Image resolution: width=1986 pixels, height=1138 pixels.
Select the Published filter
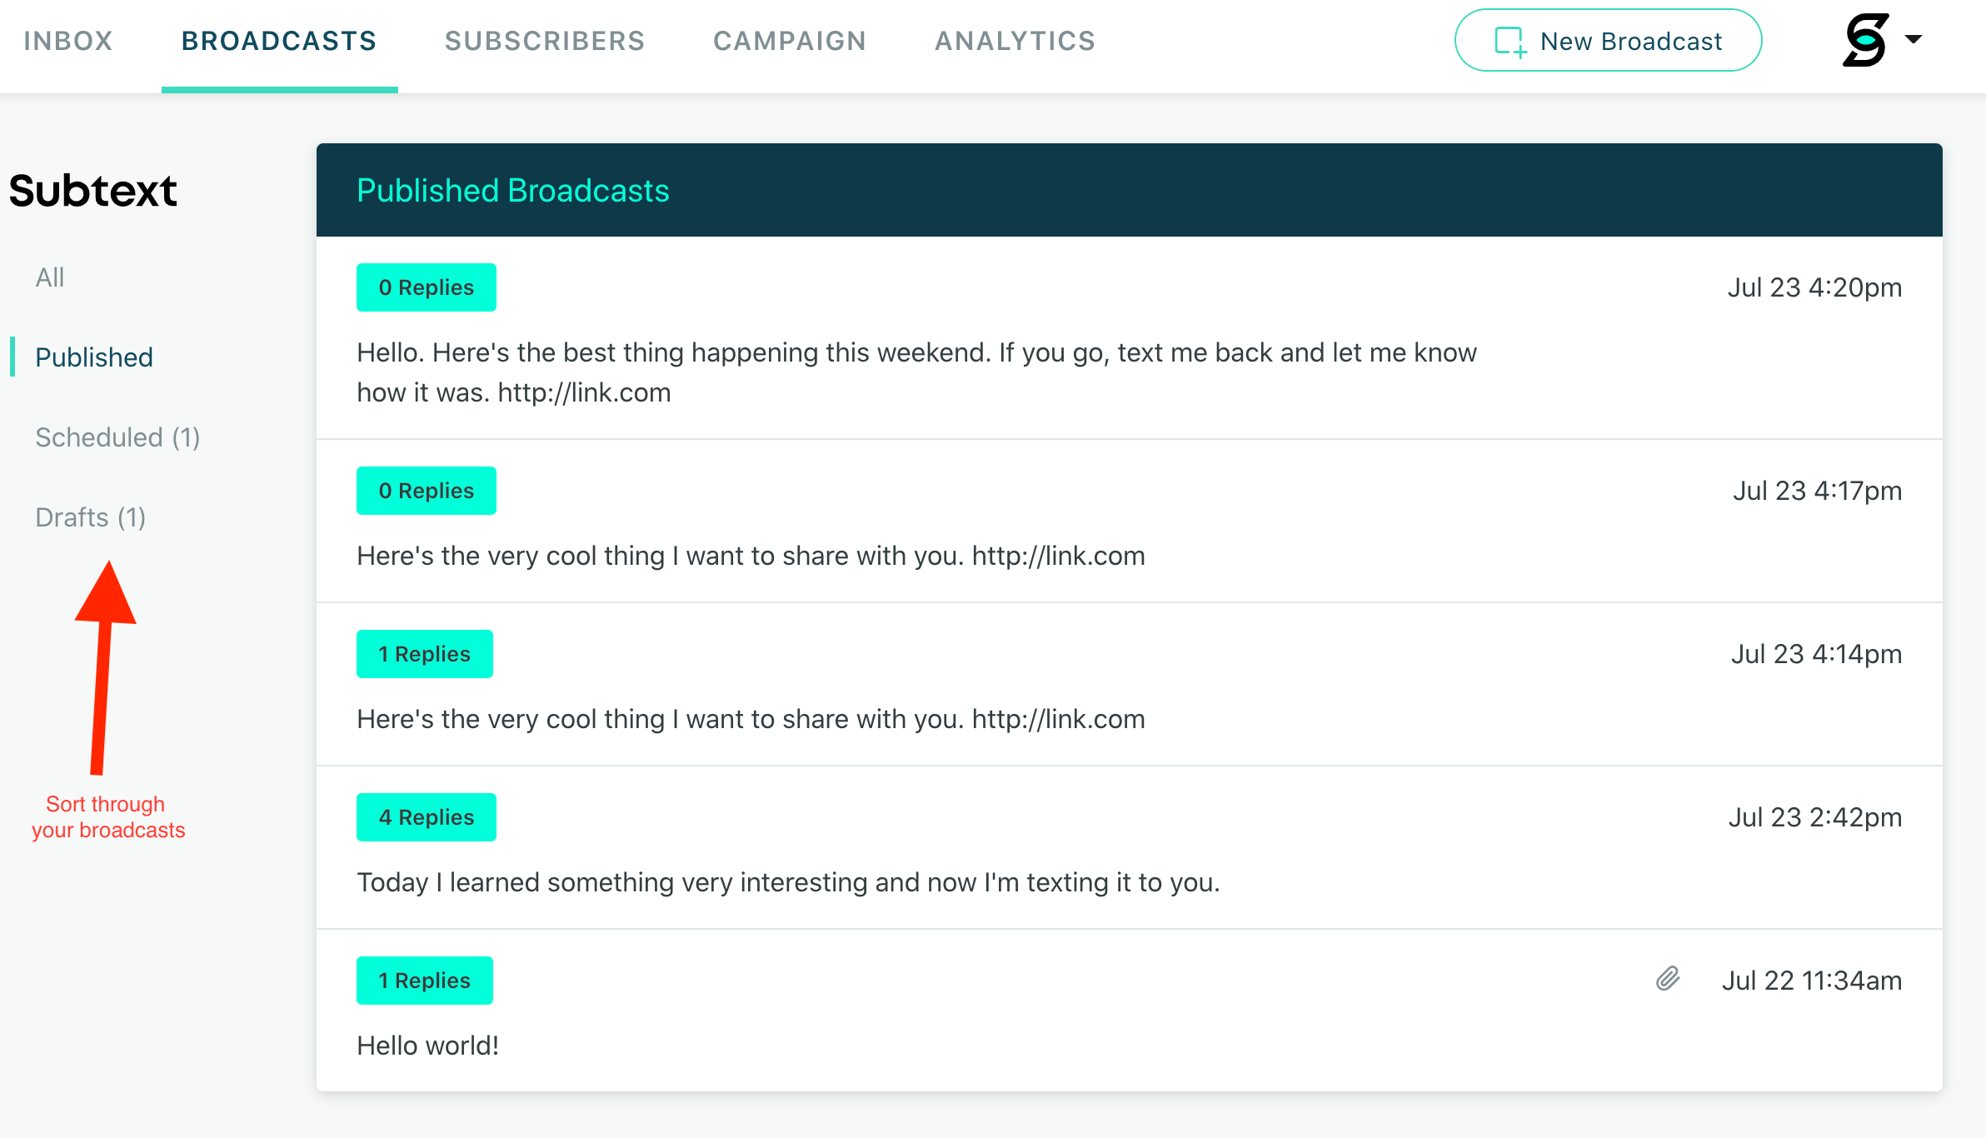(94, 357)
